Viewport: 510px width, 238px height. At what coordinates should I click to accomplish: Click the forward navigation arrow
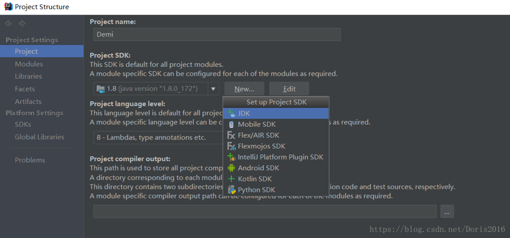(x=22, y=23)
